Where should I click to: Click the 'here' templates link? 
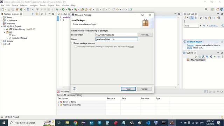click(131, 47)
